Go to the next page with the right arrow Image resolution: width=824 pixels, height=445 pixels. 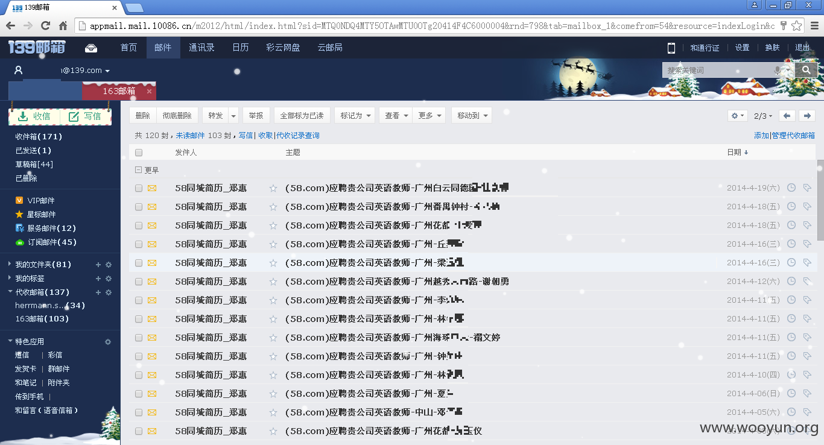tap(807, 116)
